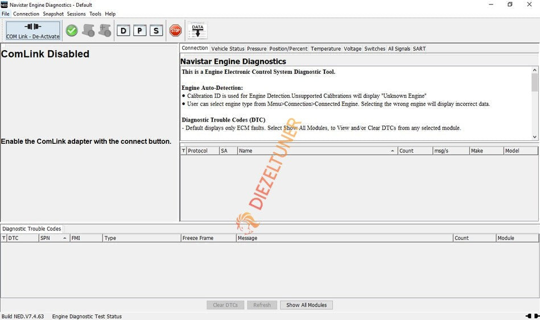Click the Diagnostic Trouble Codes (DTC) paragraph heading

tap(224, 120)
